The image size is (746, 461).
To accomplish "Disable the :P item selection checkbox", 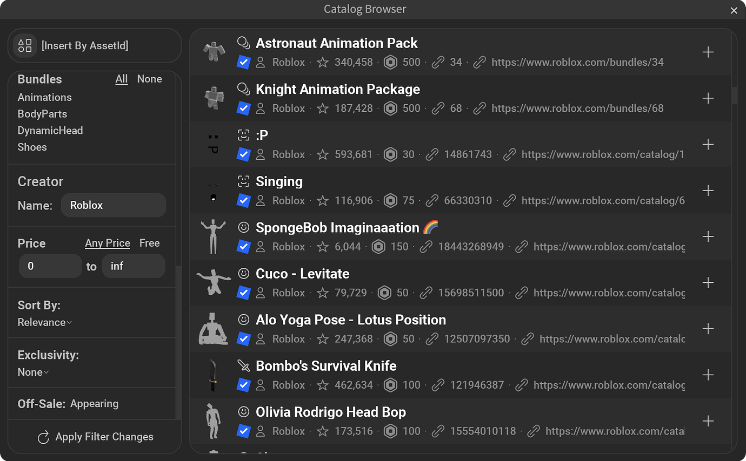I will (243, 154).
